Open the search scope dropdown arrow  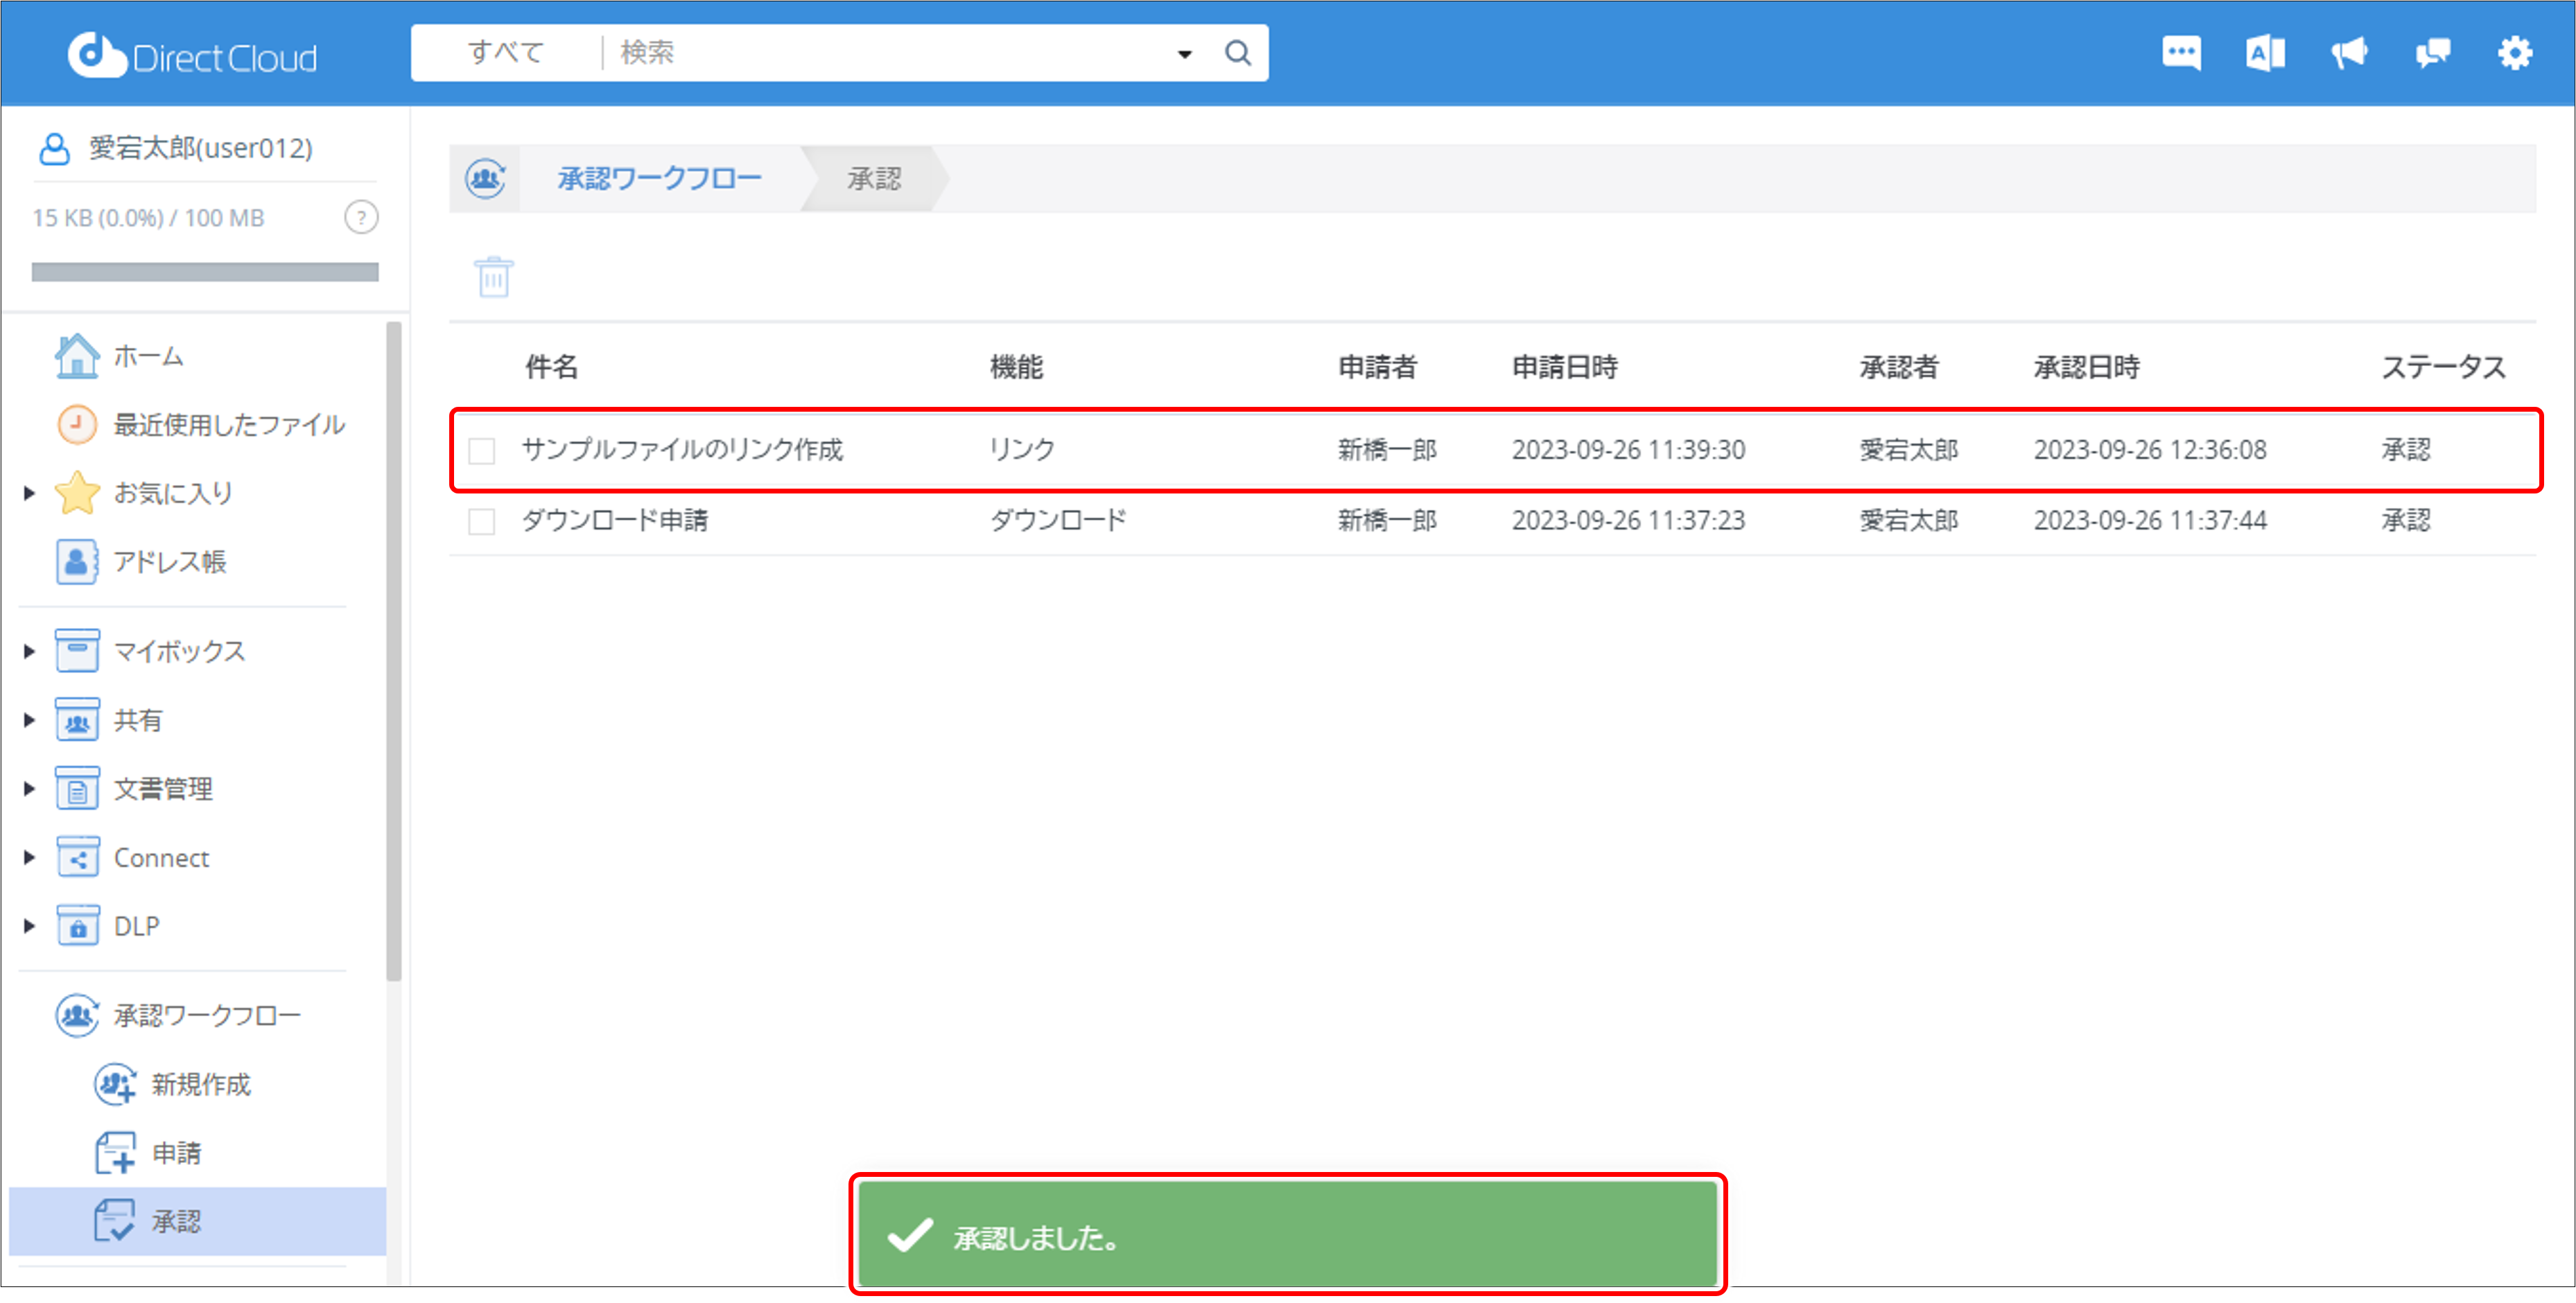click(1184, 54)
